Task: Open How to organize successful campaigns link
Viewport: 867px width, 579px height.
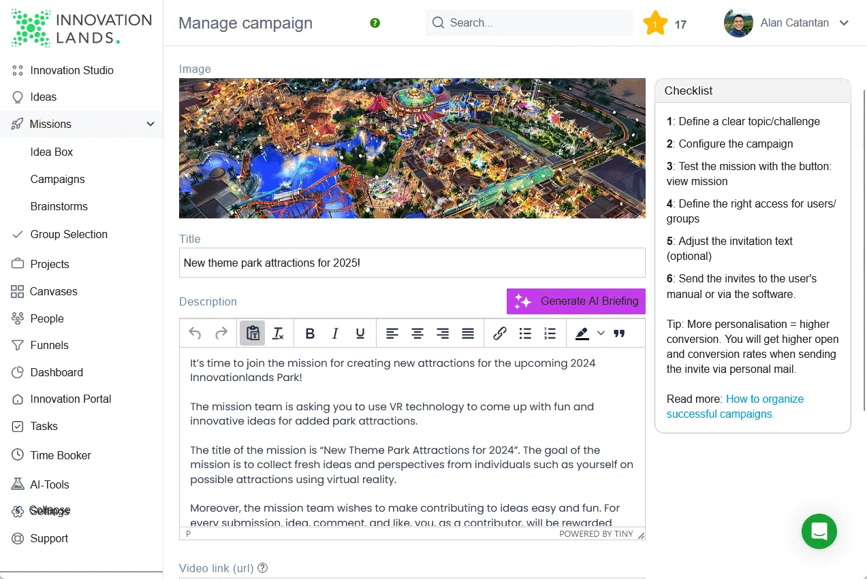Action: (735, 406)
